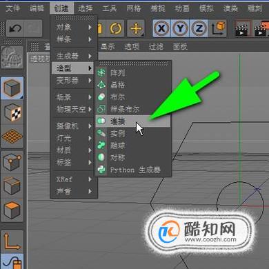269x269 pixels.
Task: Expand the 对象 submenu
Action: [74, 28]
